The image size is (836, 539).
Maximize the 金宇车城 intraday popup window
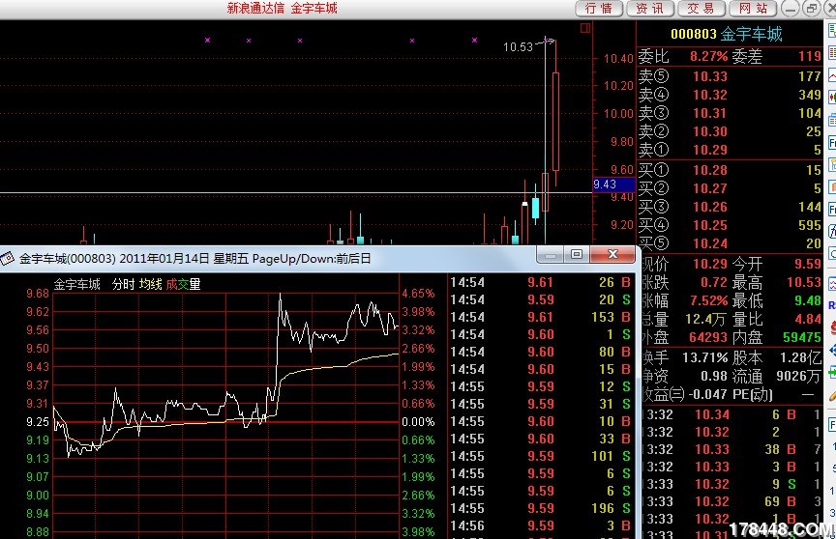(577, 254)
